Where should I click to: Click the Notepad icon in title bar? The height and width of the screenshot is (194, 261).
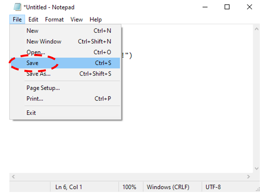[x=17, y=7]
